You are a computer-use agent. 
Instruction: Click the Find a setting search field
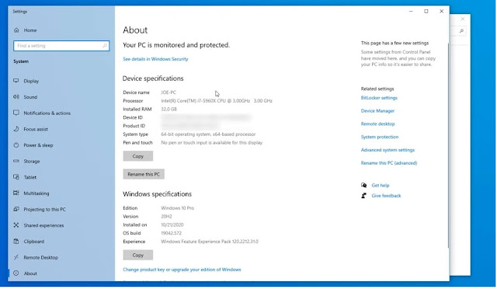(x=61, y=46)
